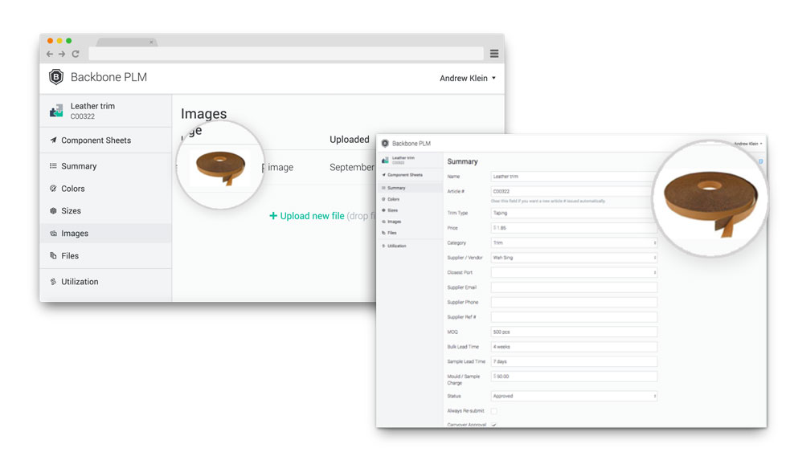Open Andrew Klein user dropdown in Images window
The image size is (786, 456).
tap(468, 78)
